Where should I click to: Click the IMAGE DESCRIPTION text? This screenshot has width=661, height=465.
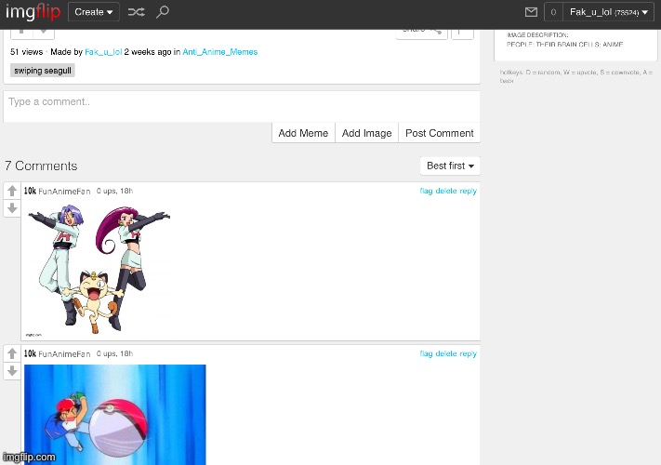[x=537, y=35]
